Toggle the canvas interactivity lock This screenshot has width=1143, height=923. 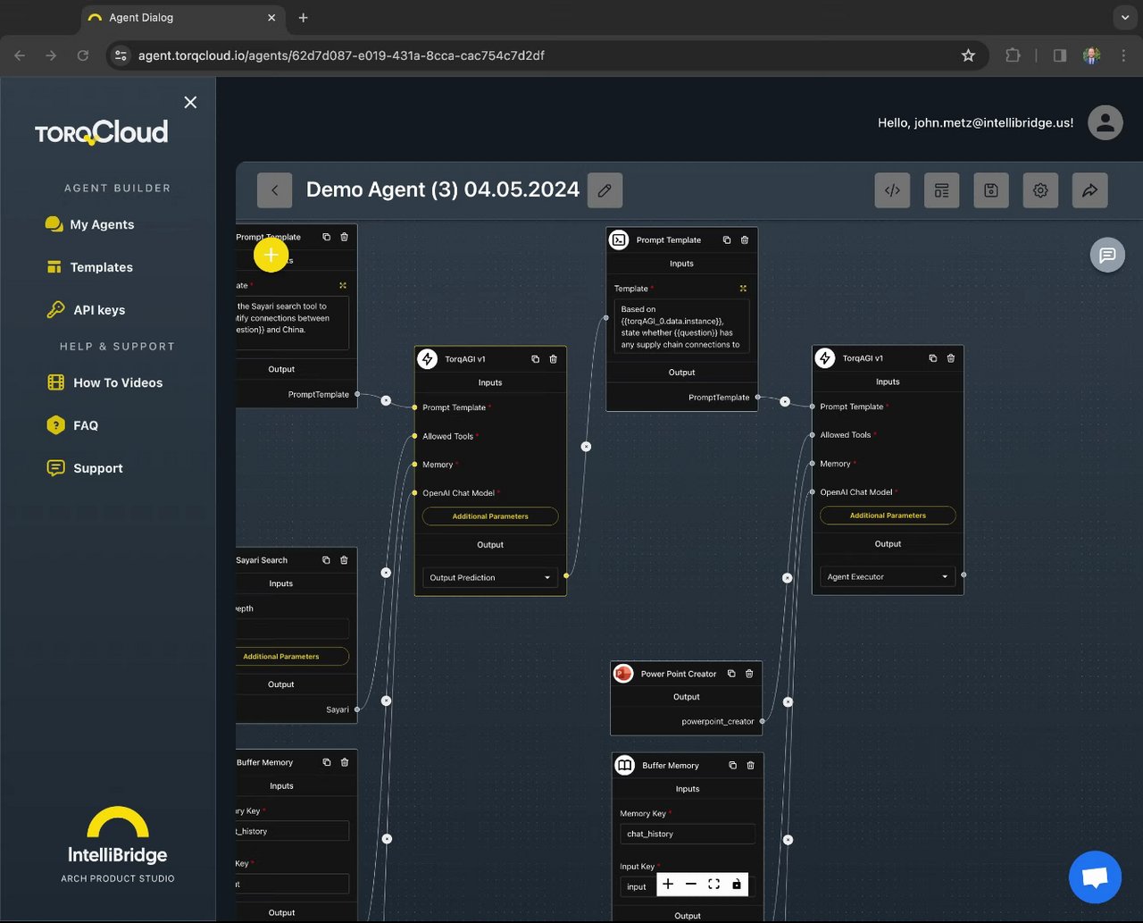(x=737, y=884)
